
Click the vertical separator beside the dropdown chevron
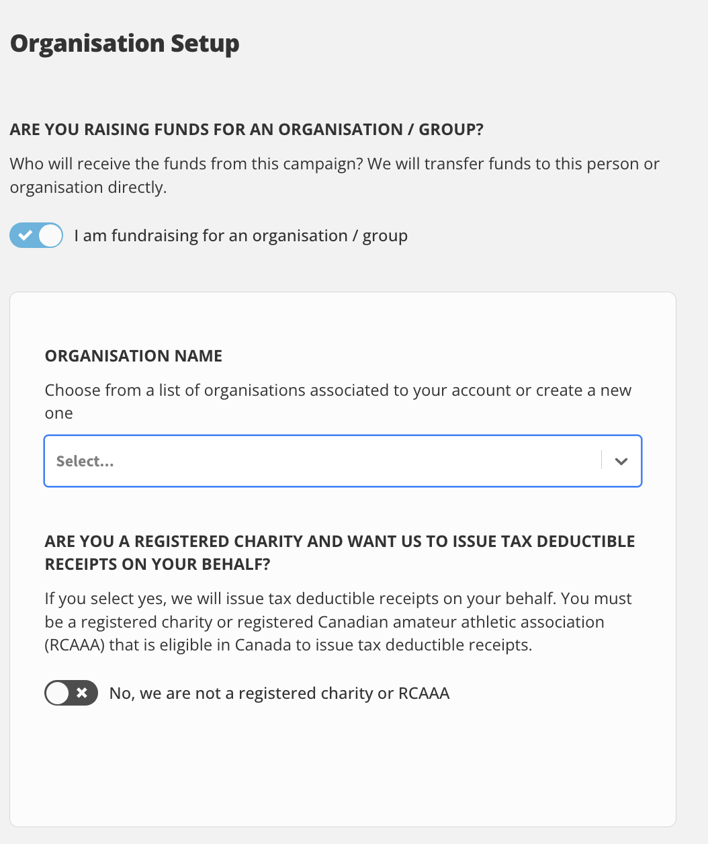601,460
